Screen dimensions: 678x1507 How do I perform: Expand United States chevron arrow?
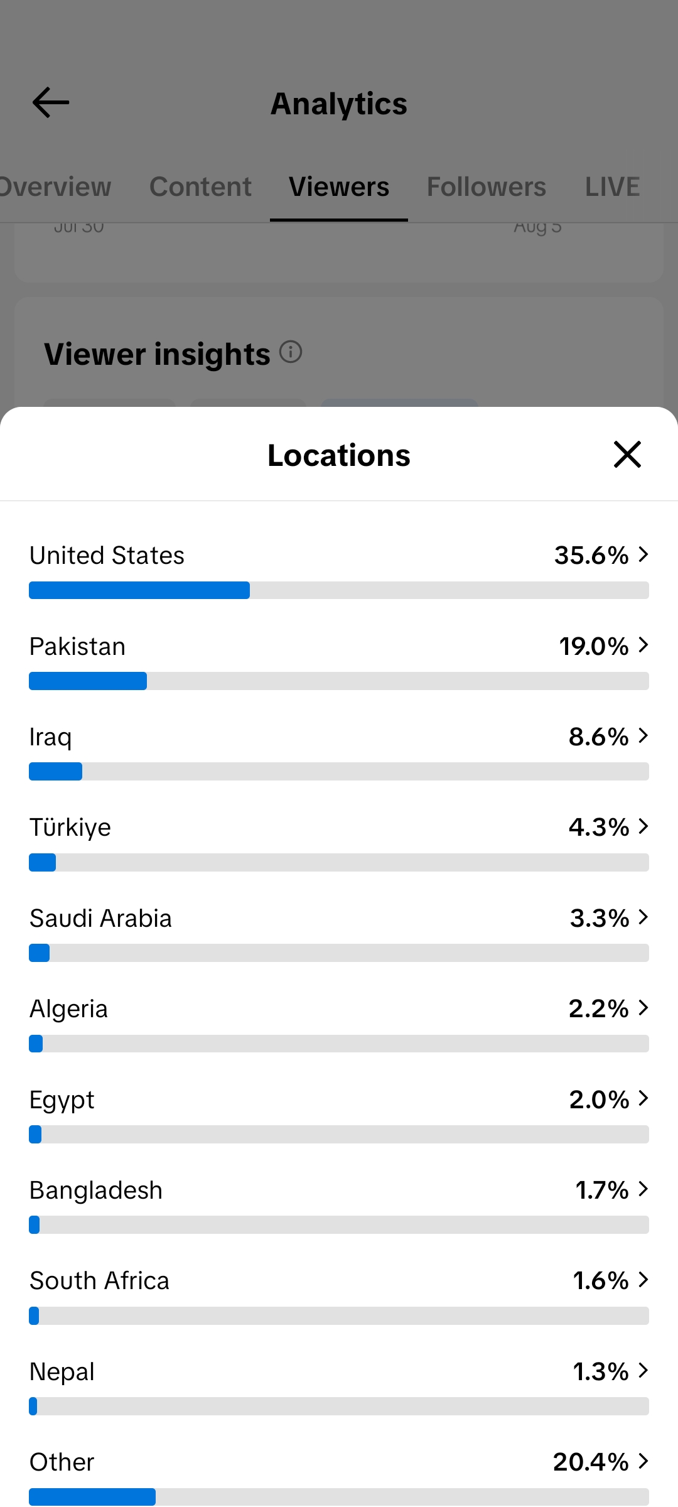(x=643, y=554)
